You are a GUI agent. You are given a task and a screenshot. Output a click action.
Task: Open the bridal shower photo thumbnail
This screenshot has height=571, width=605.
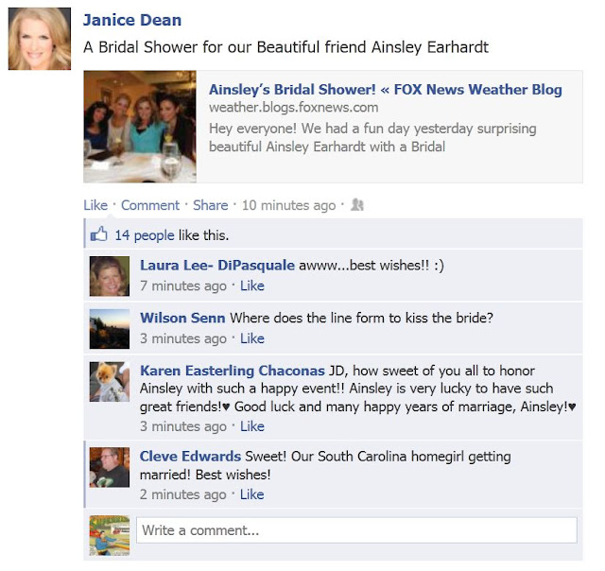tap(140, 127)
